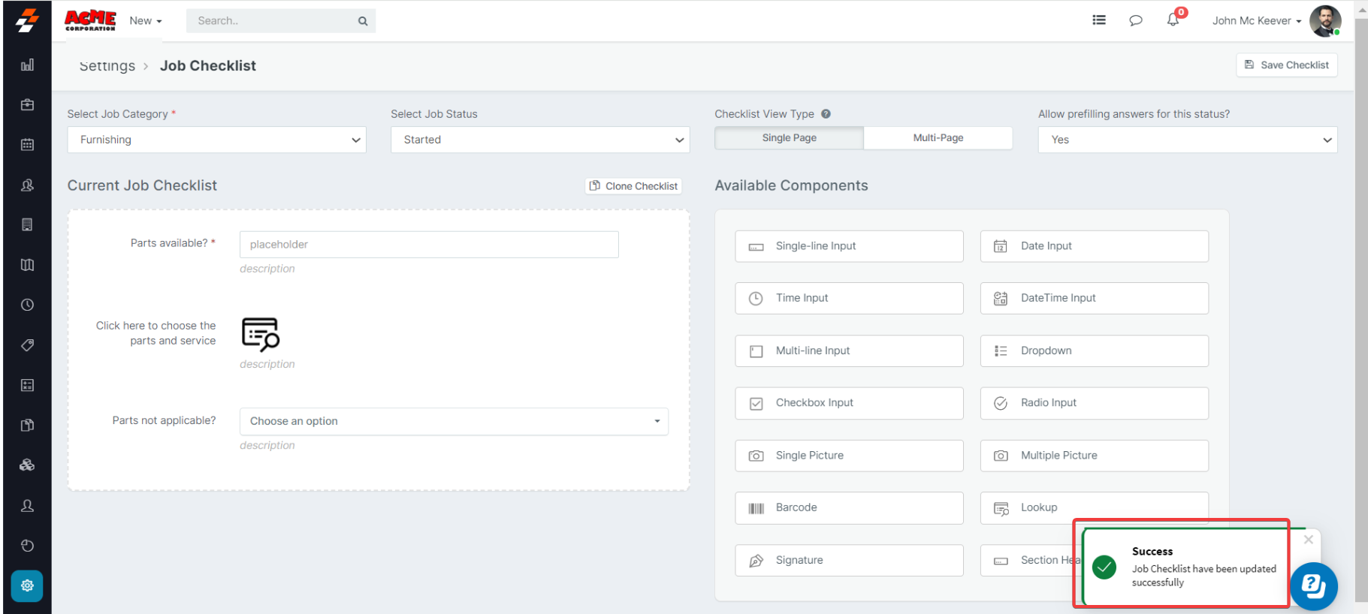The image size is (1368, 614).
Task: Switch to Multi-Page view type
Action: click(x=938, y=138)
